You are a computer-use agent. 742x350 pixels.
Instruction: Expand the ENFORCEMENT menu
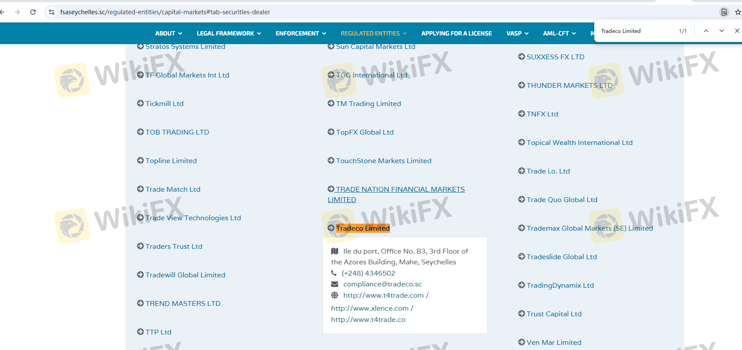301,33
